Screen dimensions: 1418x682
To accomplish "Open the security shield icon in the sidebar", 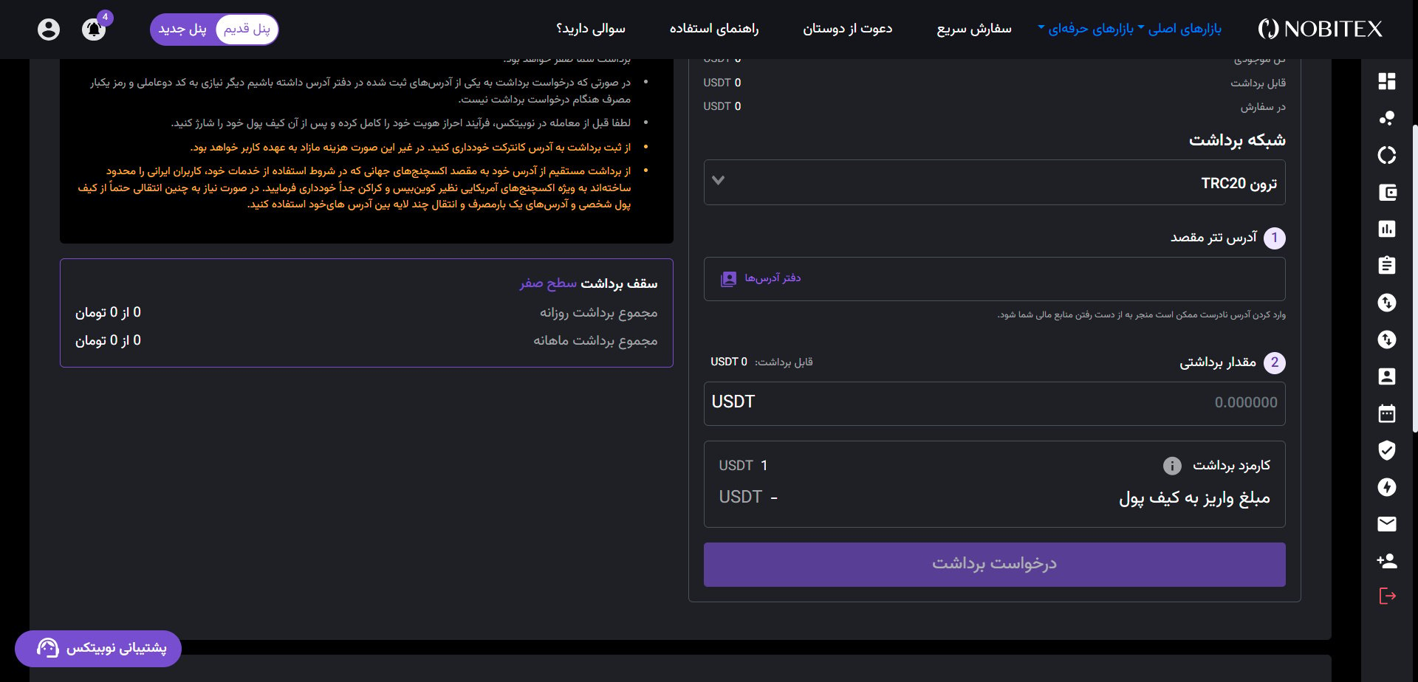I will click(1387, 450).
